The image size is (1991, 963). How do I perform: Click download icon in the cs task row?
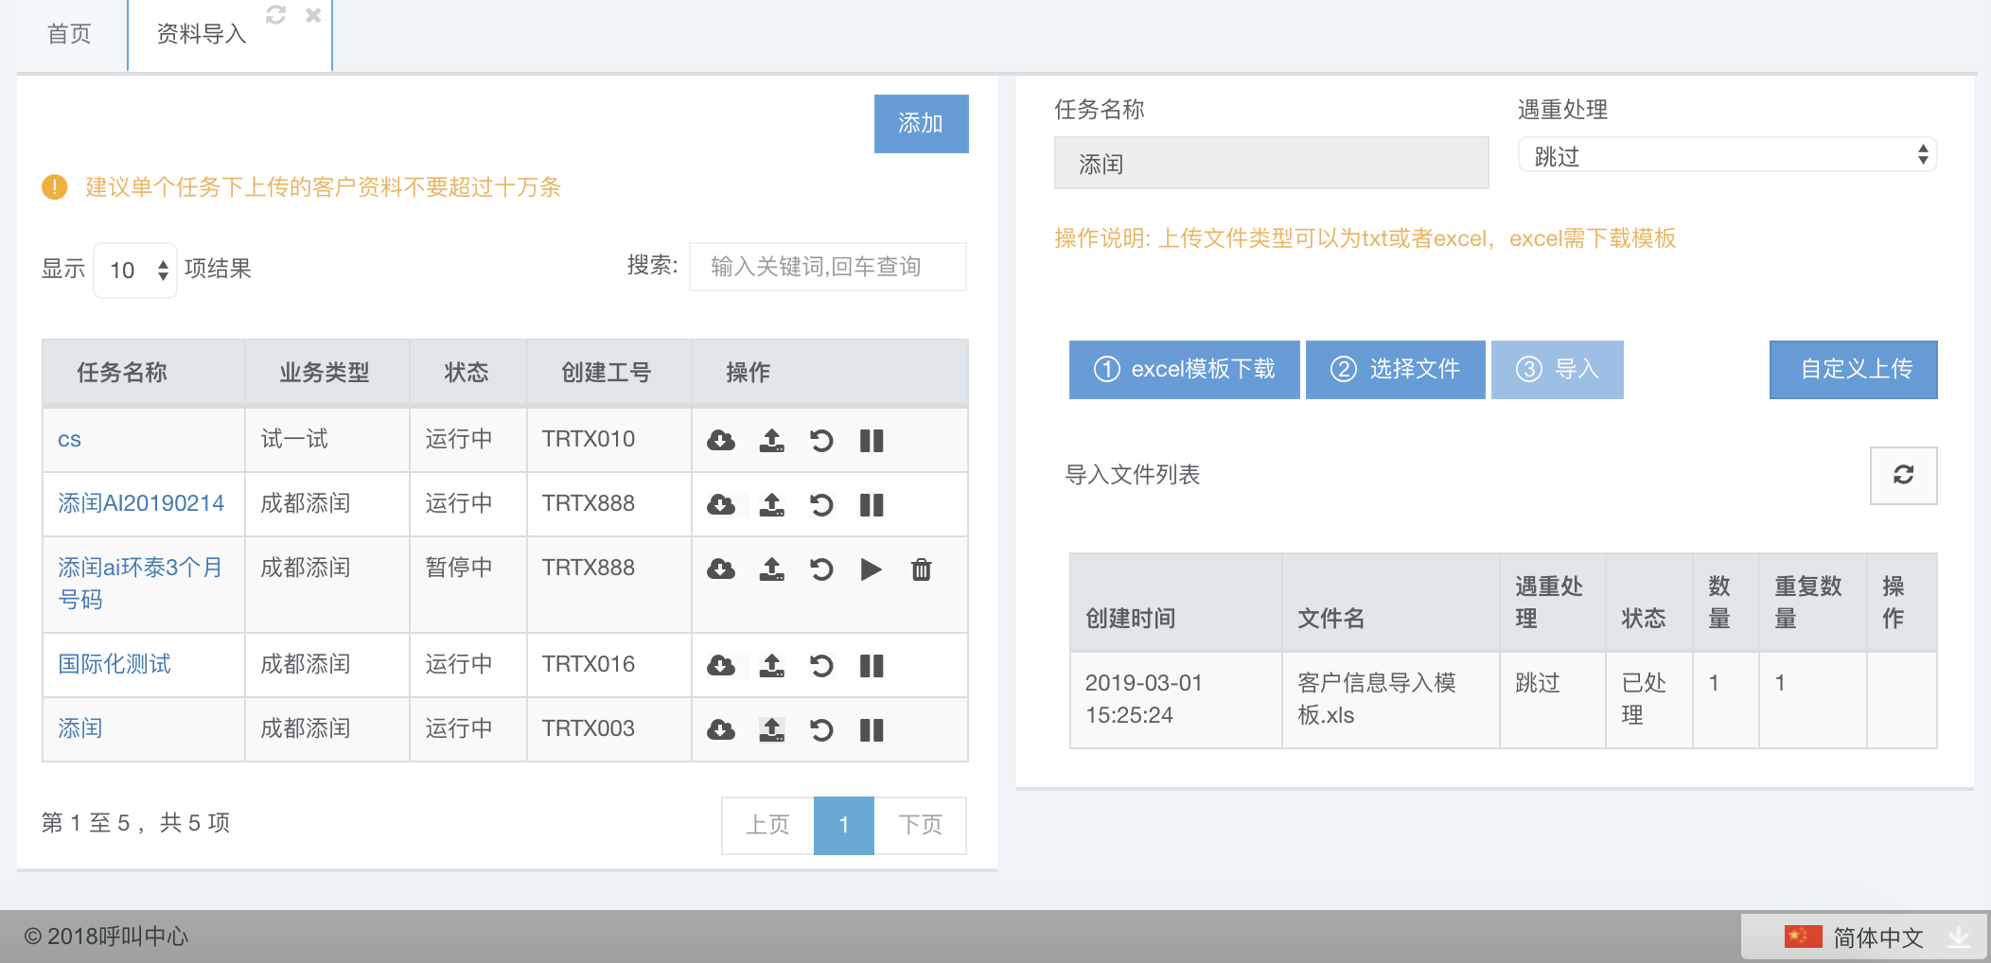coord(721,441)
